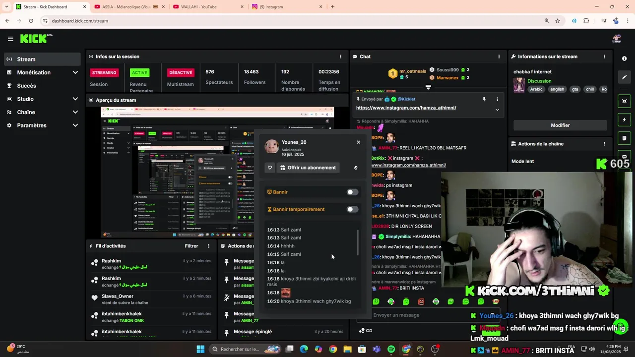Open the Succès sidebar item

42,86
